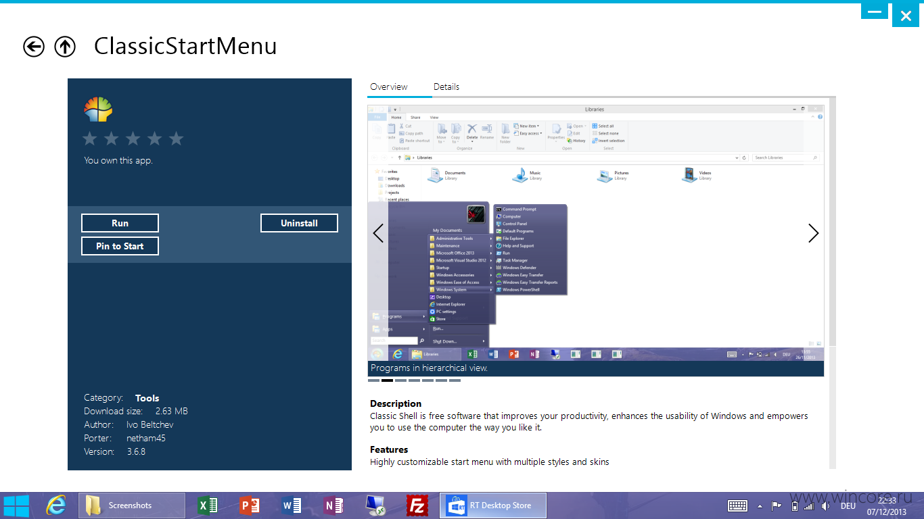Image resolution: width=924 pixels, height=519 pixels.
Task: Open the Windows Start button
Action: [x=16, y=505]
